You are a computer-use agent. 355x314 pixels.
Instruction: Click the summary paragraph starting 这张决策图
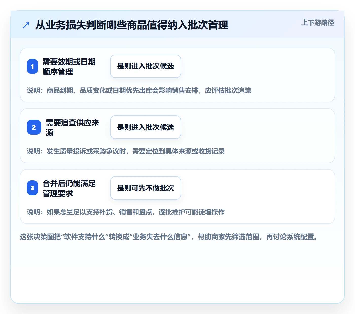click(169, 237)
